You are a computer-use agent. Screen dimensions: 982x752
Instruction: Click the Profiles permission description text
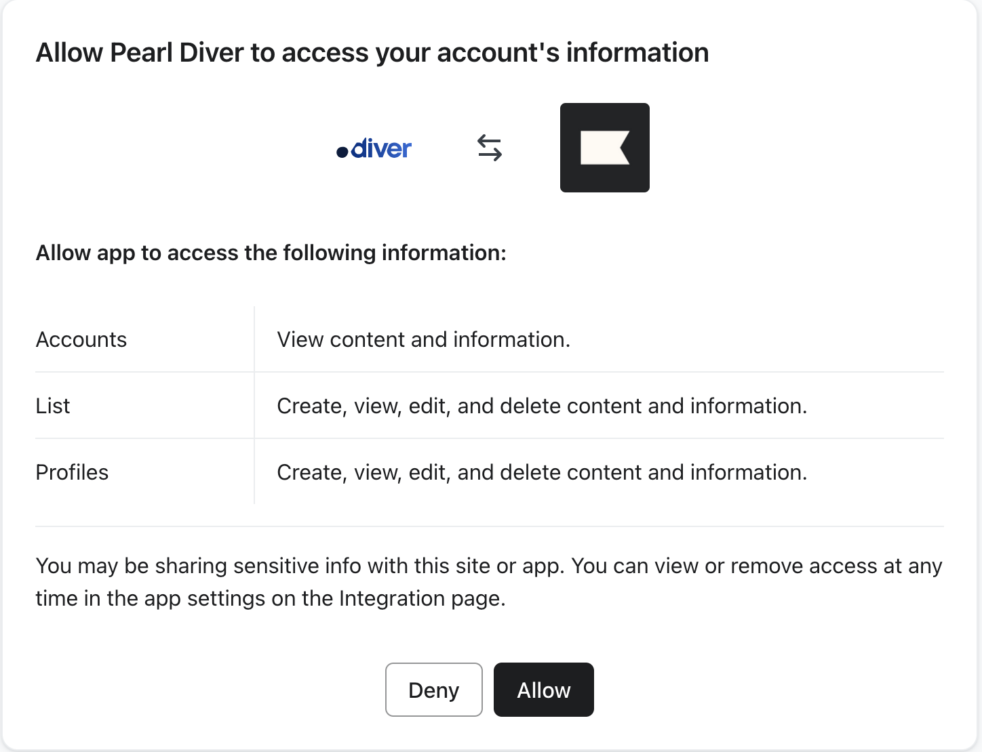(x=541, y=472)
